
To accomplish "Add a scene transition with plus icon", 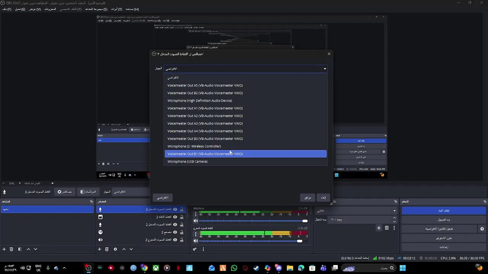I will pos(379,228).
